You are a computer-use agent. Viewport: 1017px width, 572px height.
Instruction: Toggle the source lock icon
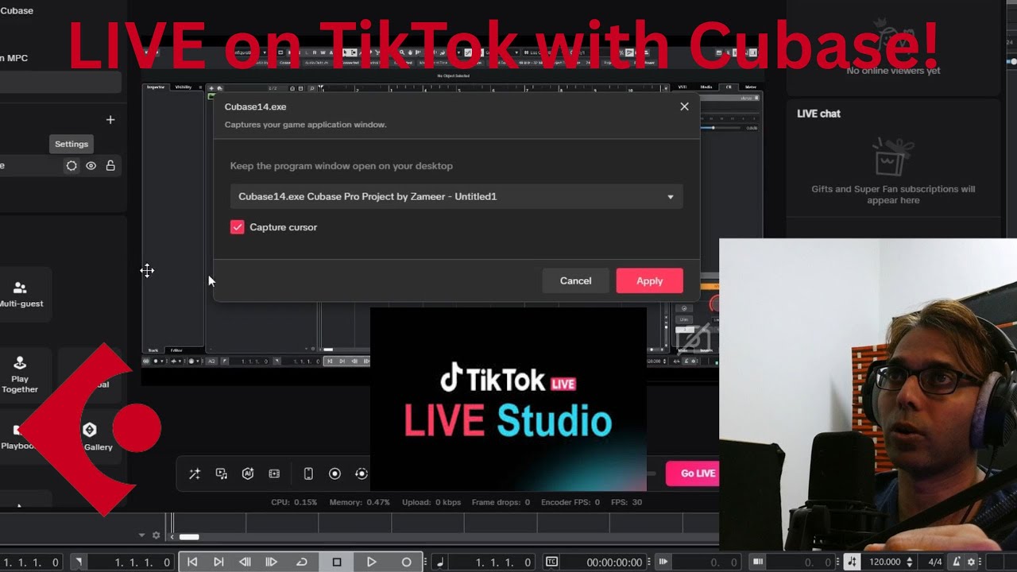[x=110, y=165]
